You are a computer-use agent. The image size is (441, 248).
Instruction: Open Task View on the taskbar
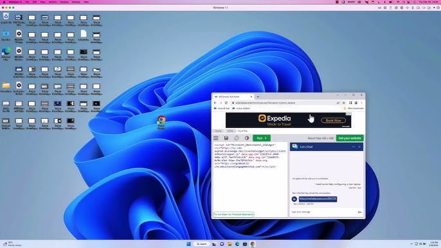click(x=214, y=244)
